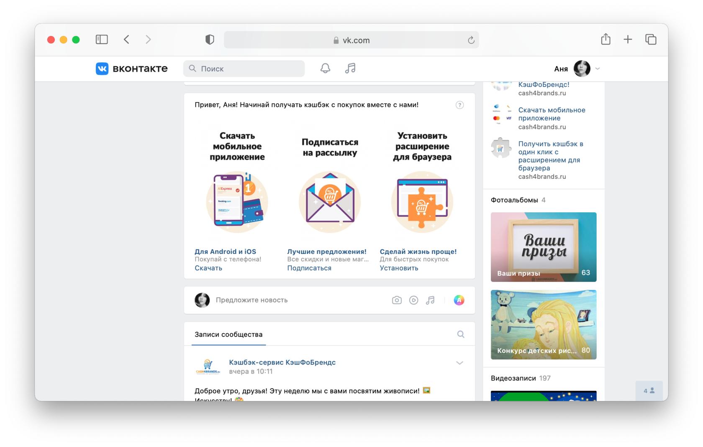
Task: Toggle the Safari sidebar
Action: click(102, 40)
